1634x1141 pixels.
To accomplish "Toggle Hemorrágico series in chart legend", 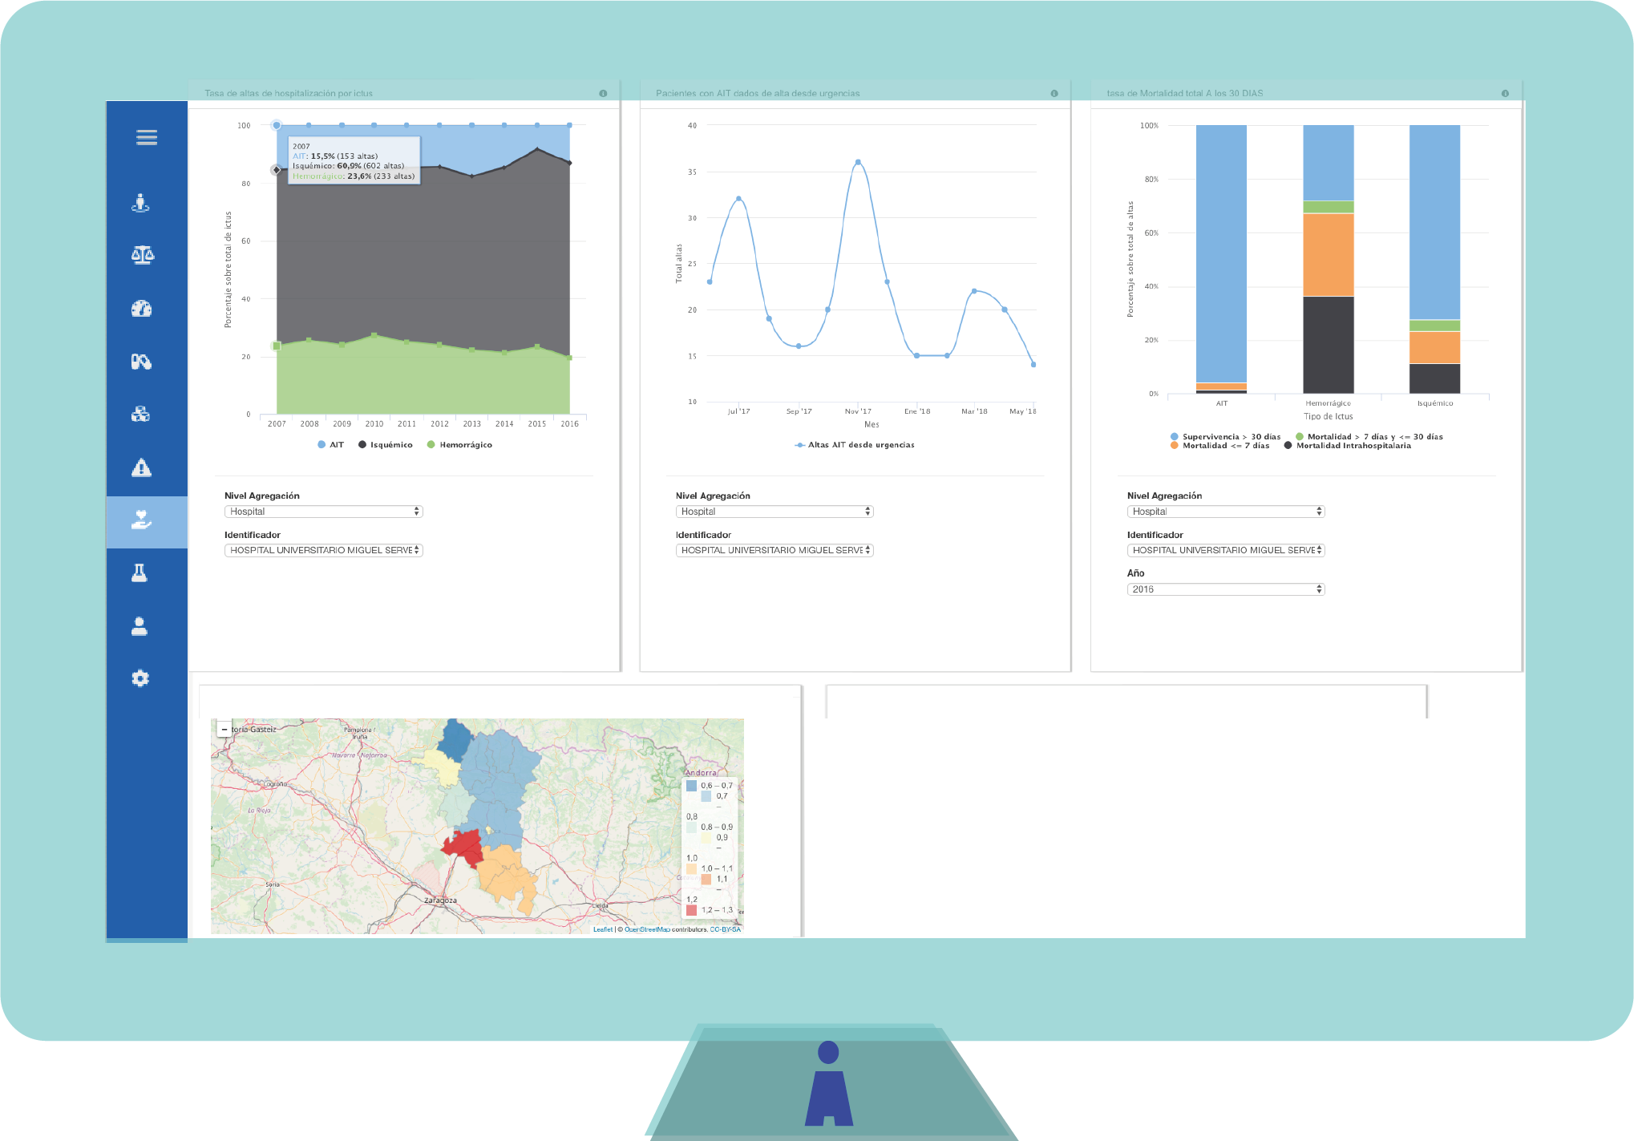I will coord(465,445).
